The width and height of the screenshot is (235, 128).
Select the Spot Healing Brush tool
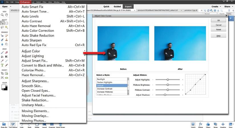click(7, 36)
